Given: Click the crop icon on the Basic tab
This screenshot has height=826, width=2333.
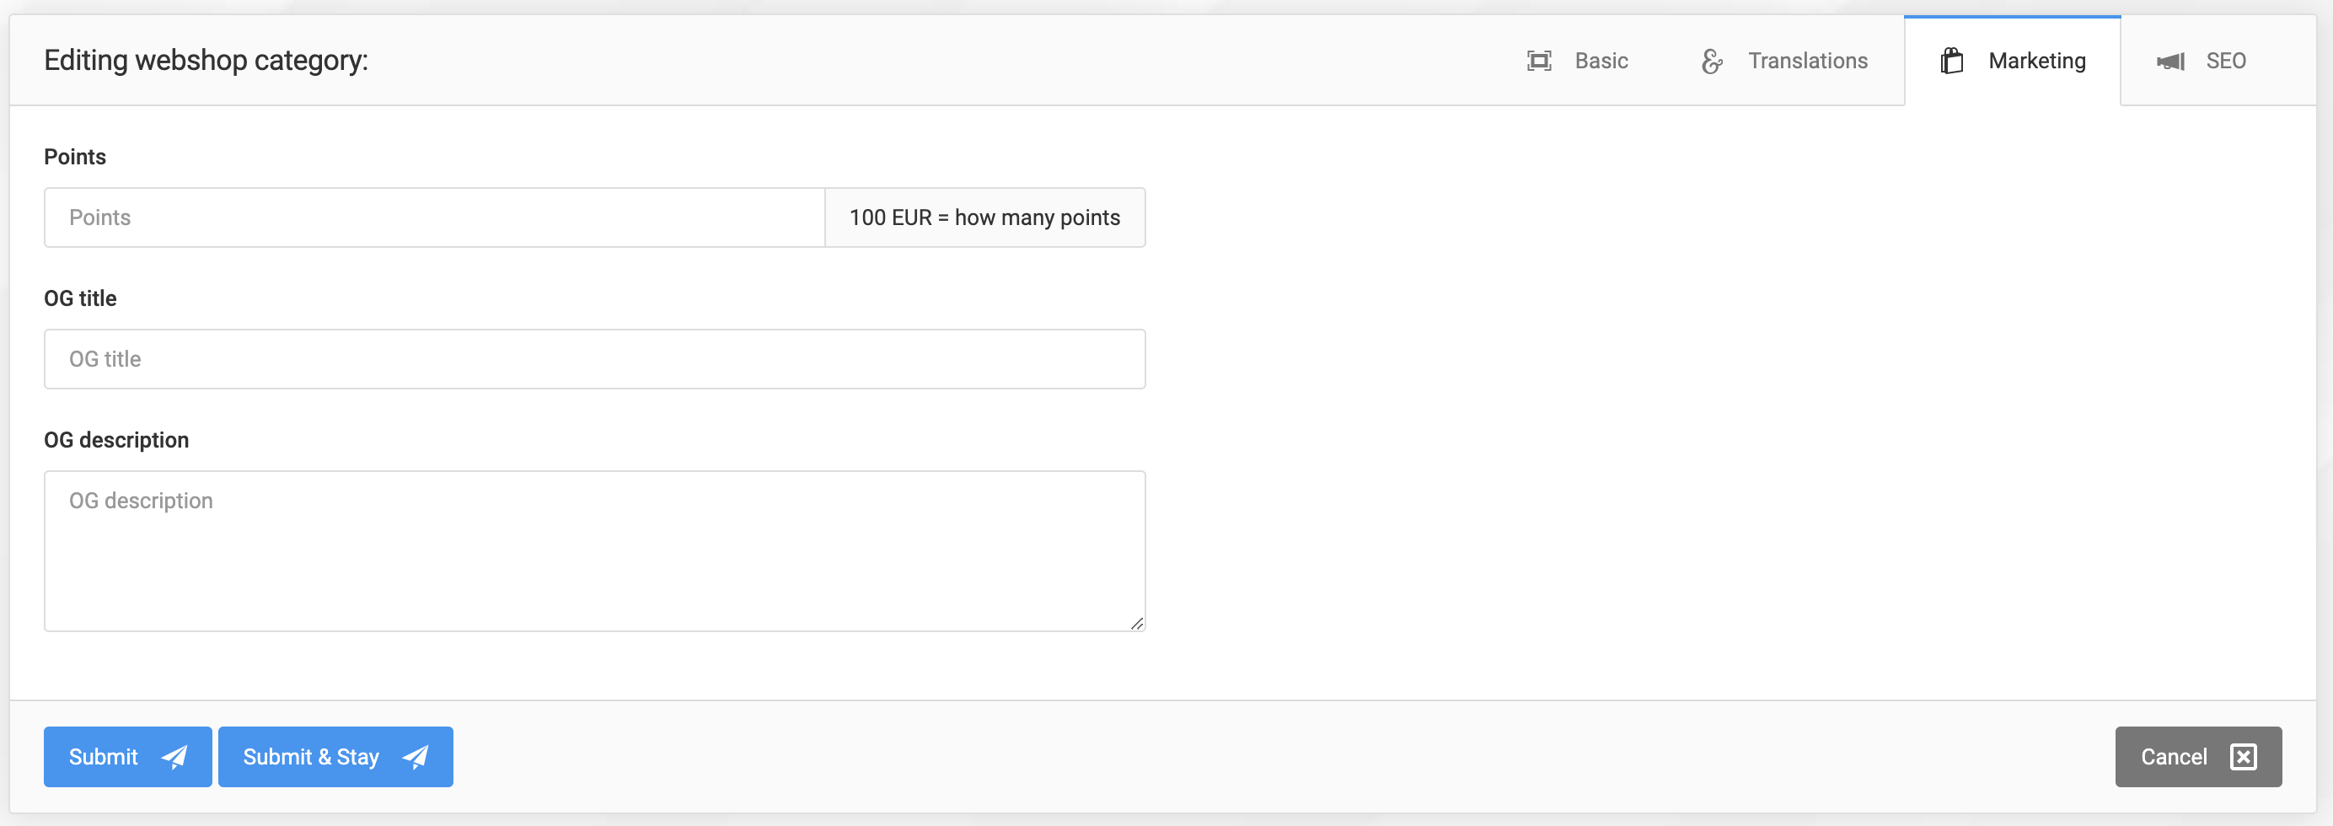Looking at the screenshot, I should 1539,61.
